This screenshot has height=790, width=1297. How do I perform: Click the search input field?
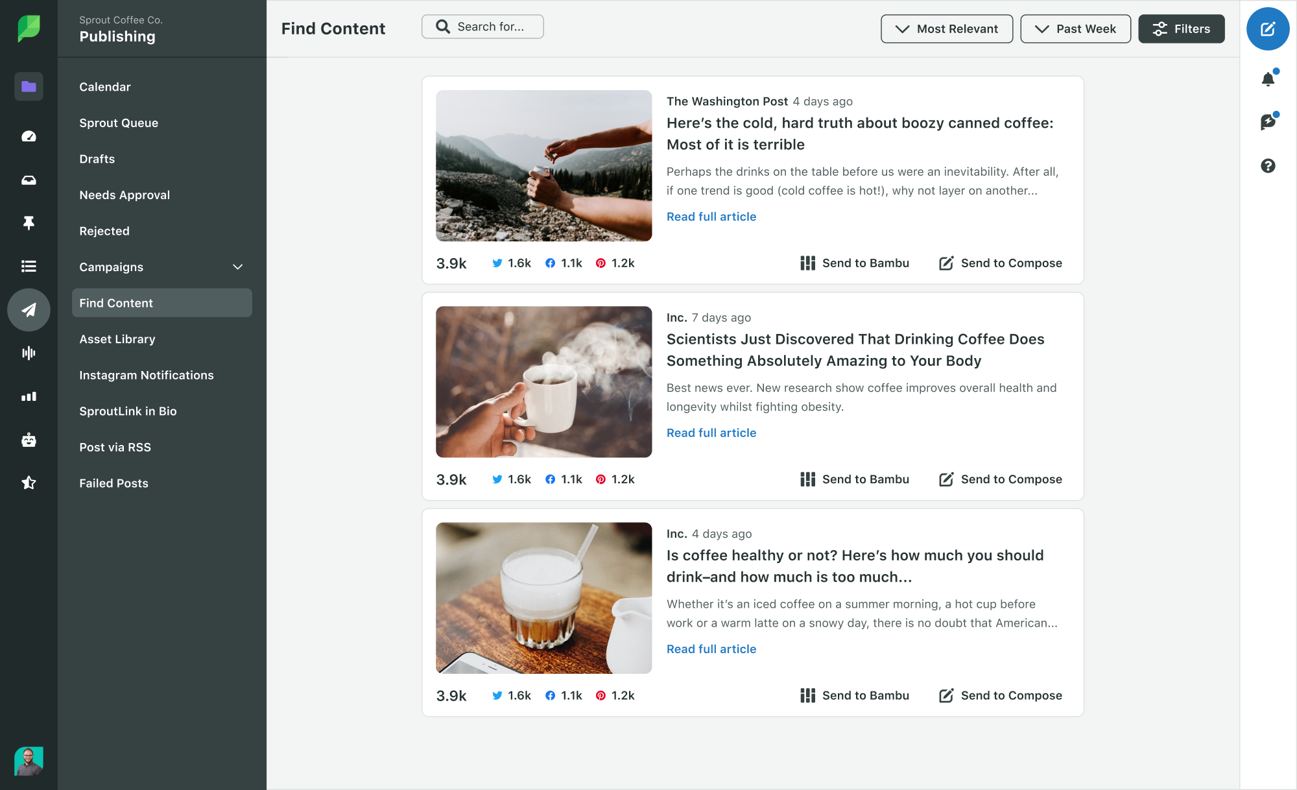[482, 27]
